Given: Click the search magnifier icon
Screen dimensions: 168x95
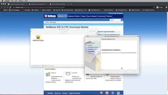Looking at the screenshot, I should pos(122,20).
